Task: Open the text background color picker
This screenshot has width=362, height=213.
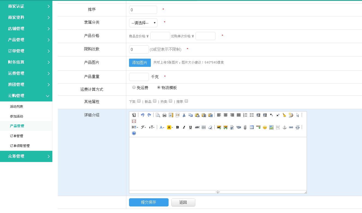Action: point(170,127)
